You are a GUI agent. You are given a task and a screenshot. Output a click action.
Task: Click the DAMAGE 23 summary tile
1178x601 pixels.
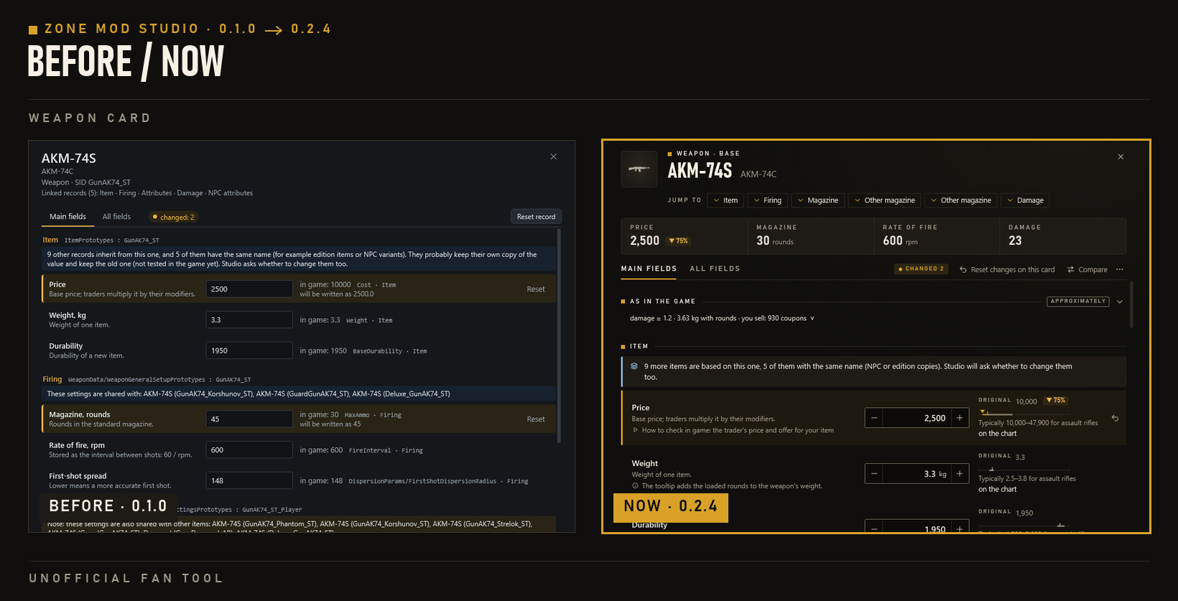pyautogui.click(x=1062, y=236)
